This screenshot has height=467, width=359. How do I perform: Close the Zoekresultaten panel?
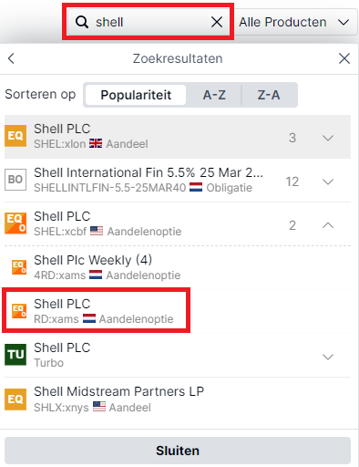click(344, 58)
